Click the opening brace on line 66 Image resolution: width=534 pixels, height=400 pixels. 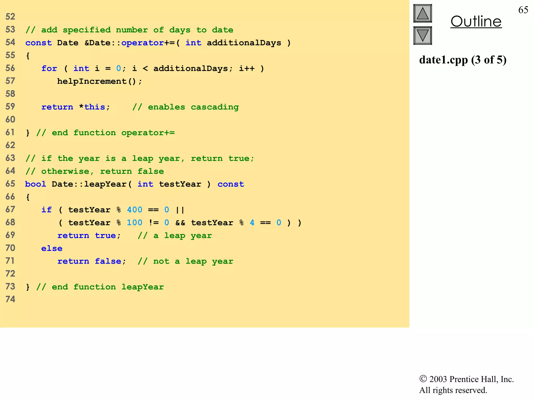click(28, 197)
